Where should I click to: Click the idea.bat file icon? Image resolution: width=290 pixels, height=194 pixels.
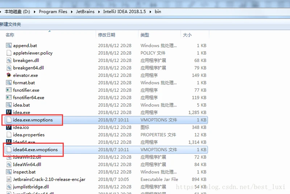point(9,105)
